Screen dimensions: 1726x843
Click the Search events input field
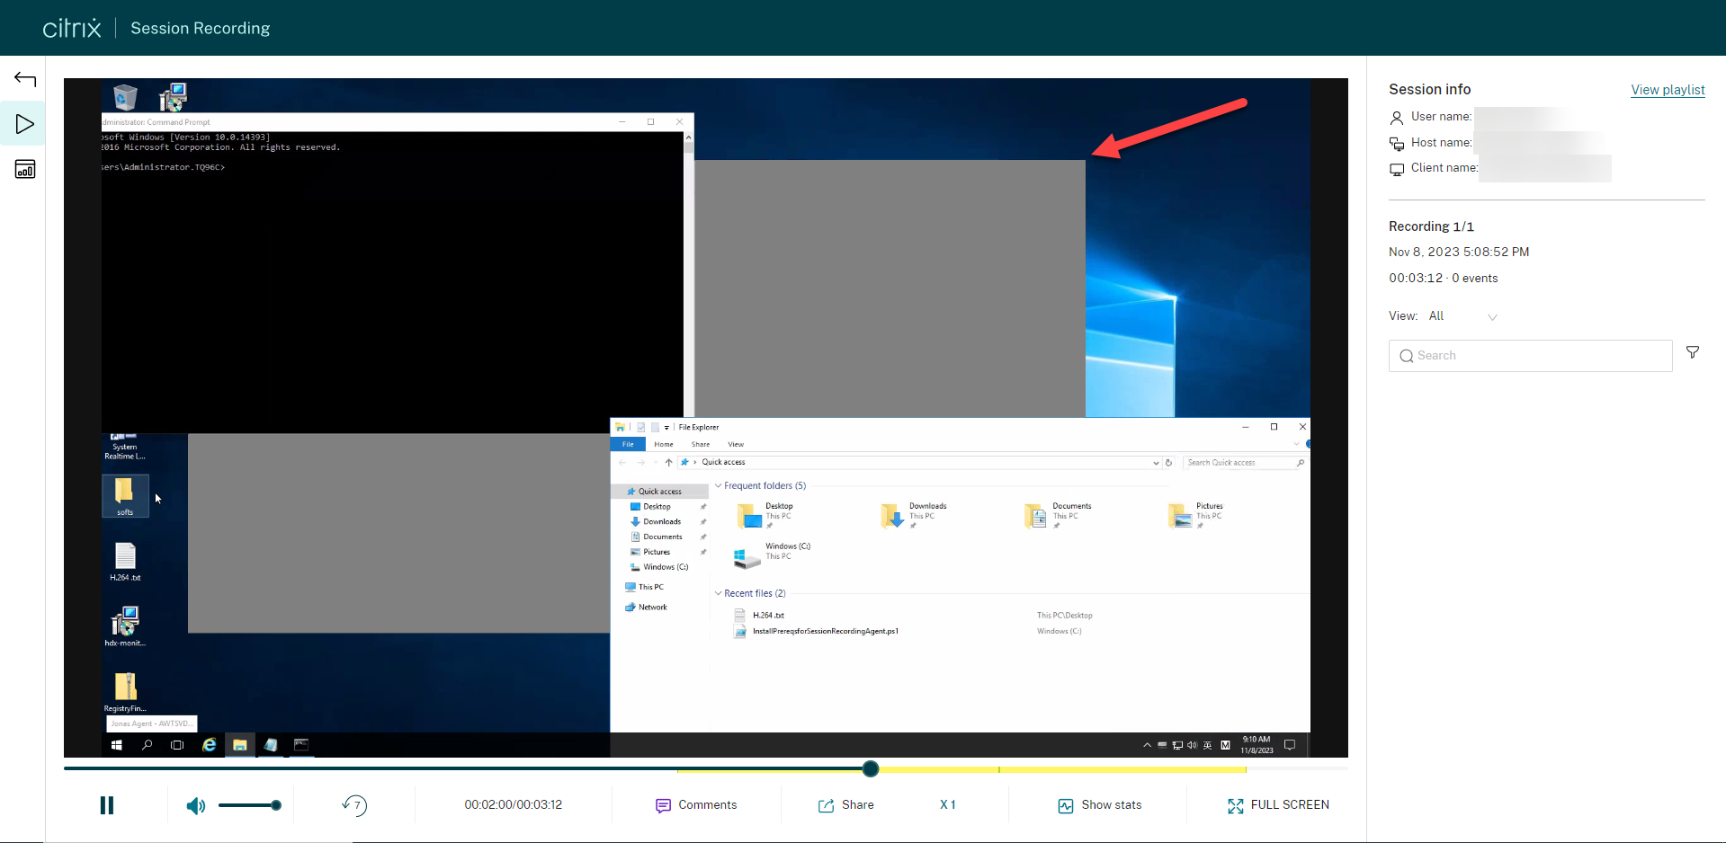point(1530,356)
